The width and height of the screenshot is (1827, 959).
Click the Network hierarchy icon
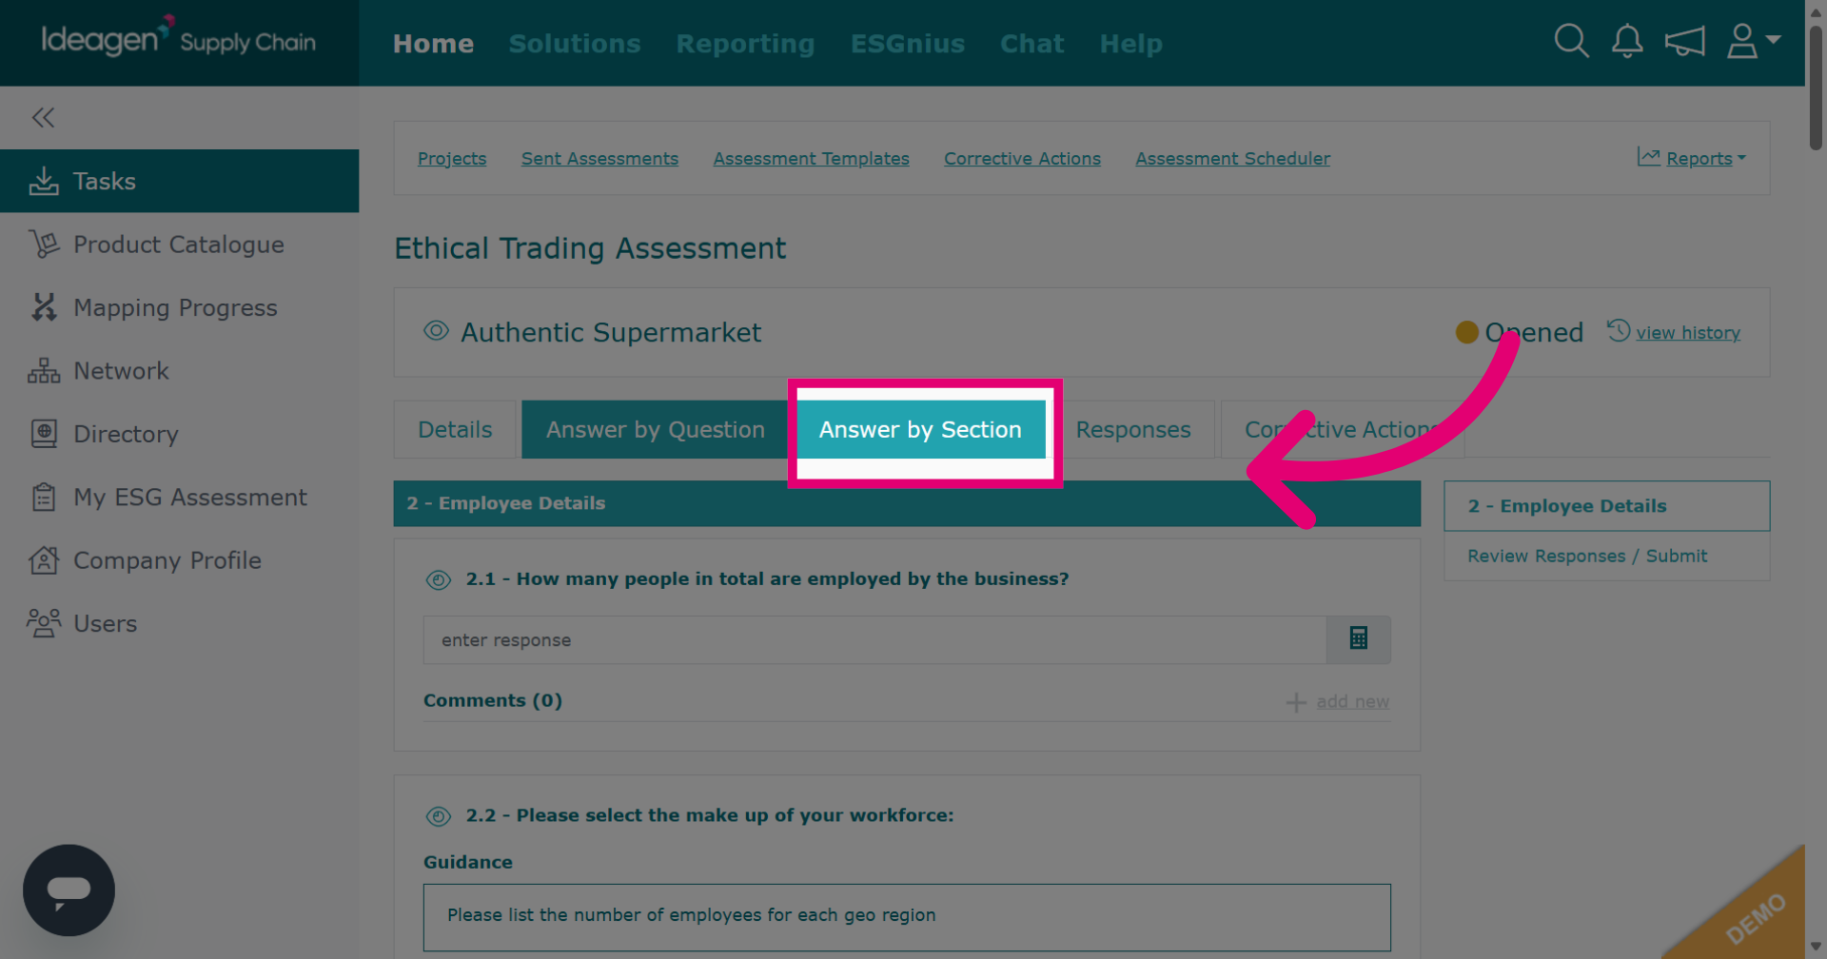[44, 371]
